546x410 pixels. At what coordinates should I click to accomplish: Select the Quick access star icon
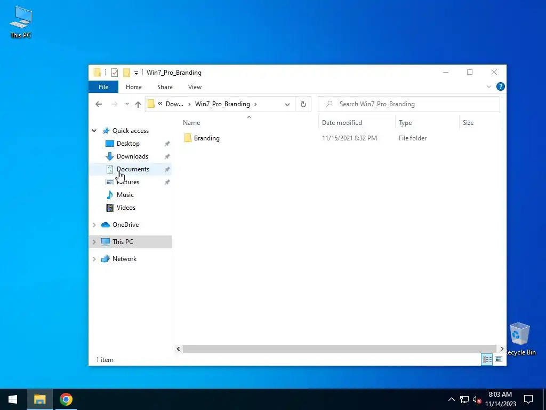(106, 131)
